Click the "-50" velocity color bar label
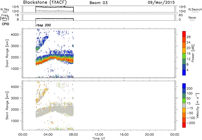Viewport: 202px width, 140px height. coord(190,113)
